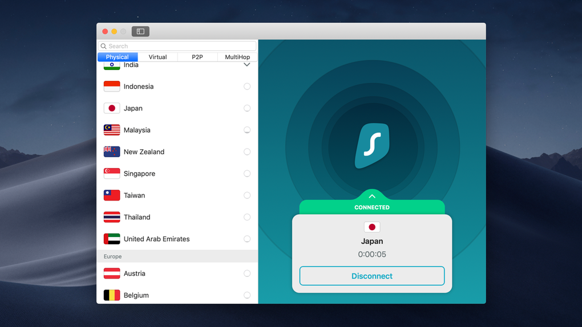Click the Disconnect button
582x327 pixels.
click(x=372, y=276)
